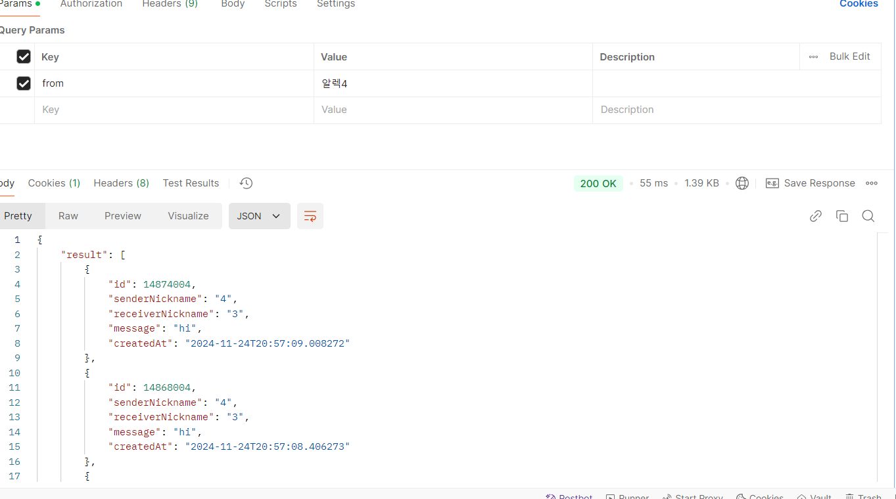The width and height of the screenshot is (896, 499).
Task: Toggle the select-all params checkbox
Action: (24, 56)
